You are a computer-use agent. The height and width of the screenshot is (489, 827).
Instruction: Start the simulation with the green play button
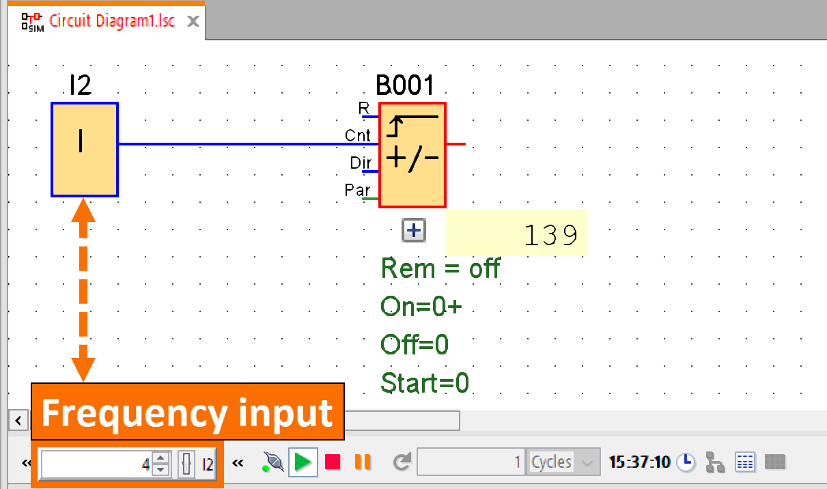tap(303, 462)
